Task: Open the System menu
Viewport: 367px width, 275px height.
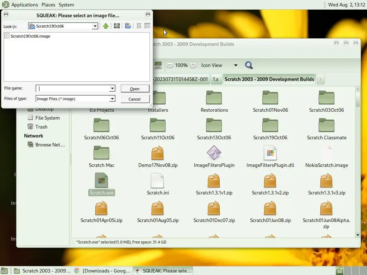Action: pos(66,5)
